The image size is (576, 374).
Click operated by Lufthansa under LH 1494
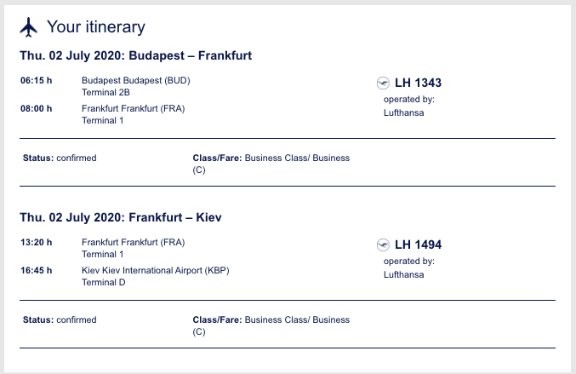tap(409, 268)
